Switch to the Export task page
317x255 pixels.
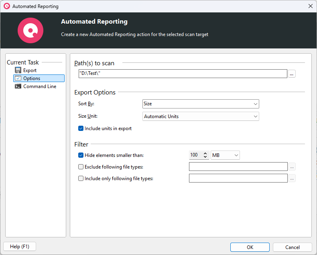(x=30, y=70)
